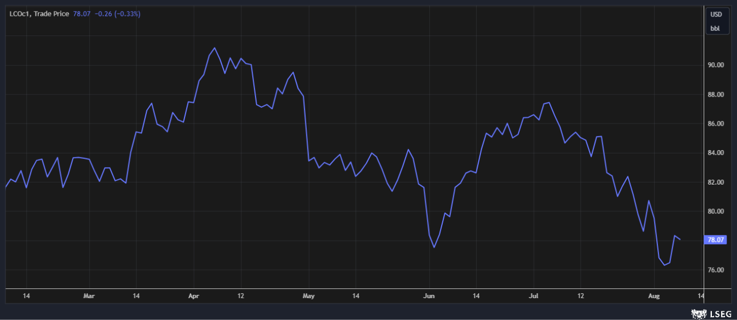Click the current price value 78.07 in legend
This screenshot has height=320, width=737.
[x=82, y=14]
